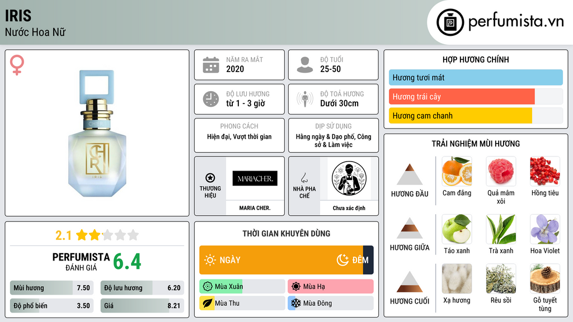Click the sillage icon beside Độ toả hương
The height and width of the screenshot is (322, 573).
[x=305, y=99]
